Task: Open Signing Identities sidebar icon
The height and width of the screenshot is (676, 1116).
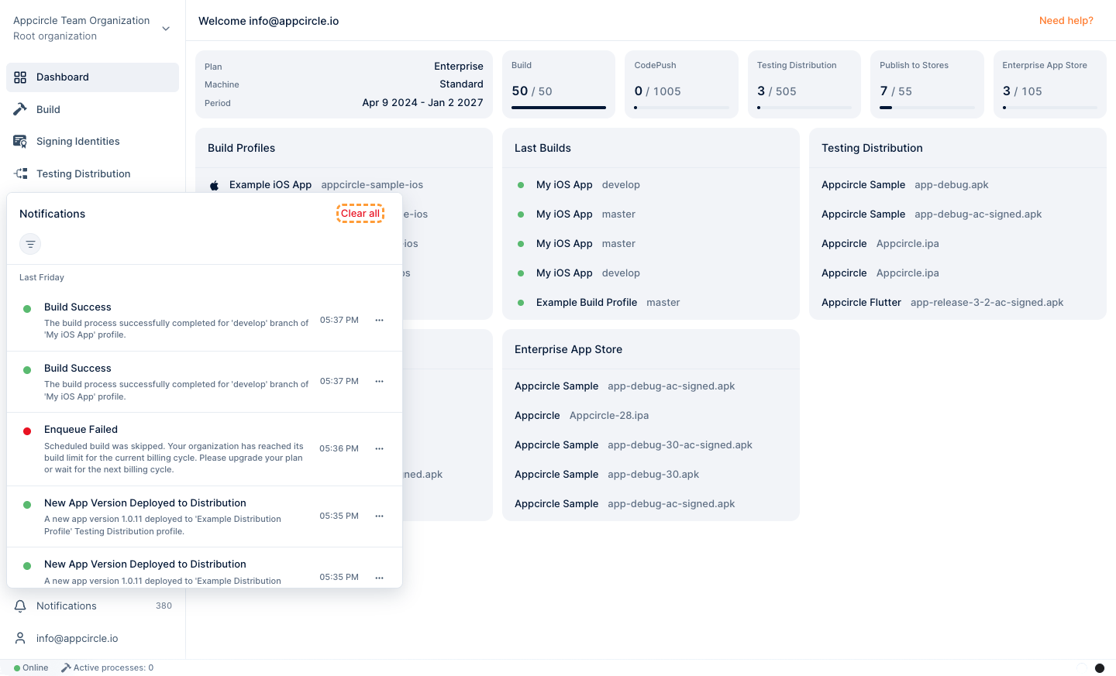Action: (20, 142)
